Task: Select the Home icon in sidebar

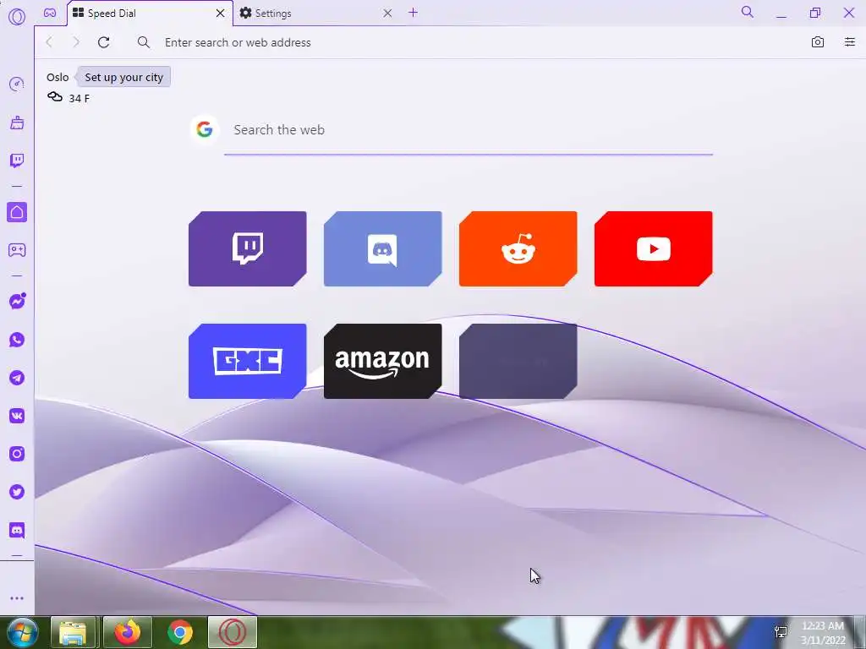Action: tap(17, 212)
